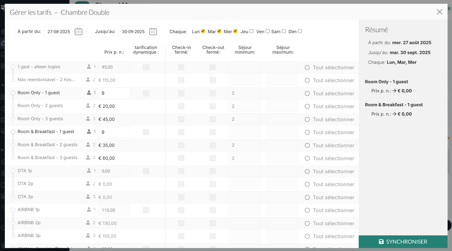
Task: Open calendar for 'Jusqu'au' date
Action: 153,32
